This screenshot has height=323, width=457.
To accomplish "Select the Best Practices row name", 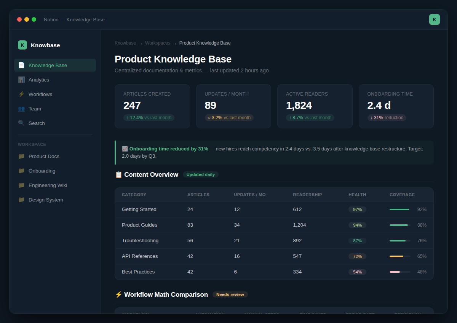I will click(138, 272).
